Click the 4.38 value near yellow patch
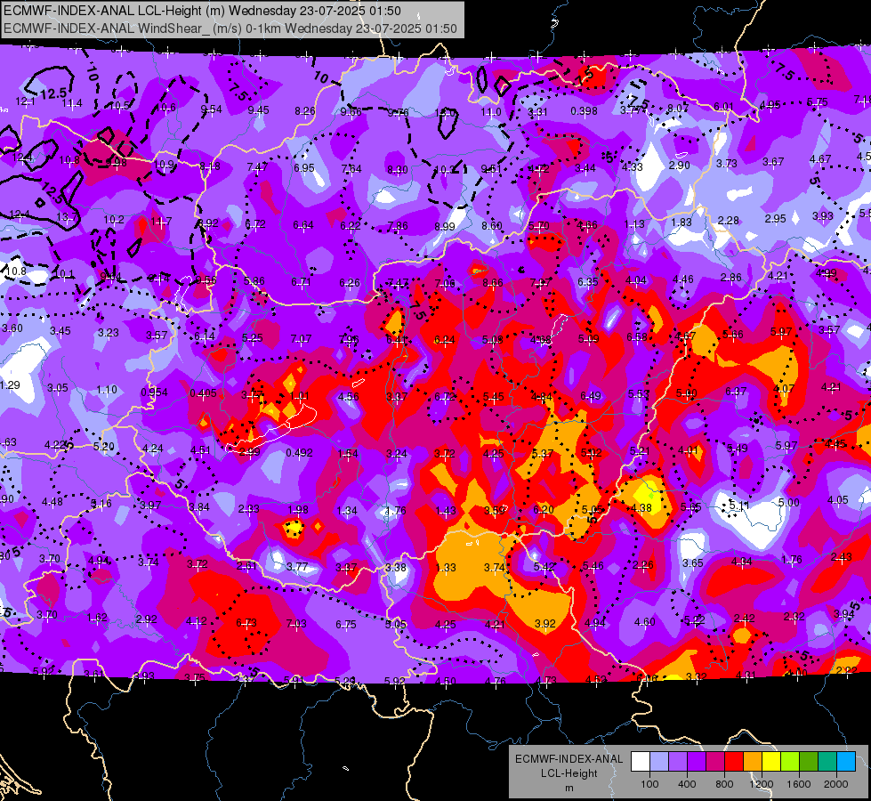This screenshot has width=871, height=801. [641, 508]
